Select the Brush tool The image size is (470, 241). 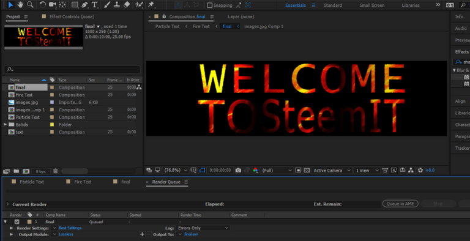(x=107, y=4)
